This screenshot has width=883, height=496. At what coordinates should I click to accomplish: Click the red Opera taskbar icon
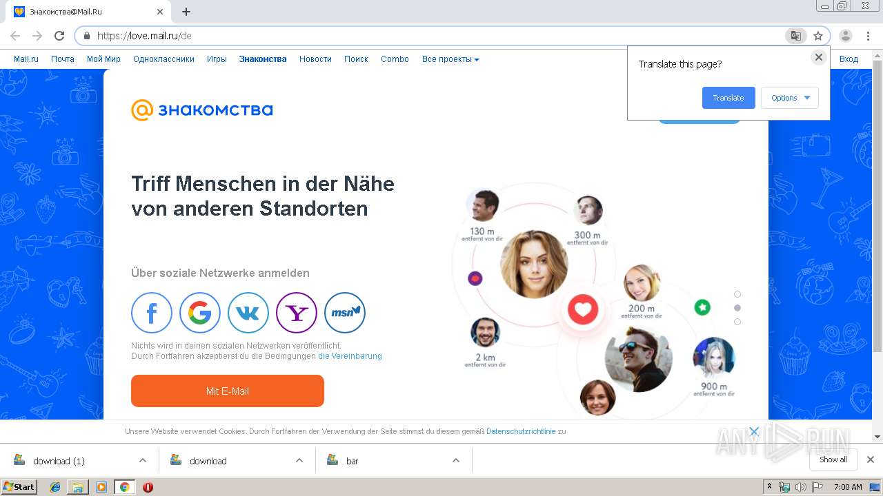pyautogui.click(x=148, y=487)
